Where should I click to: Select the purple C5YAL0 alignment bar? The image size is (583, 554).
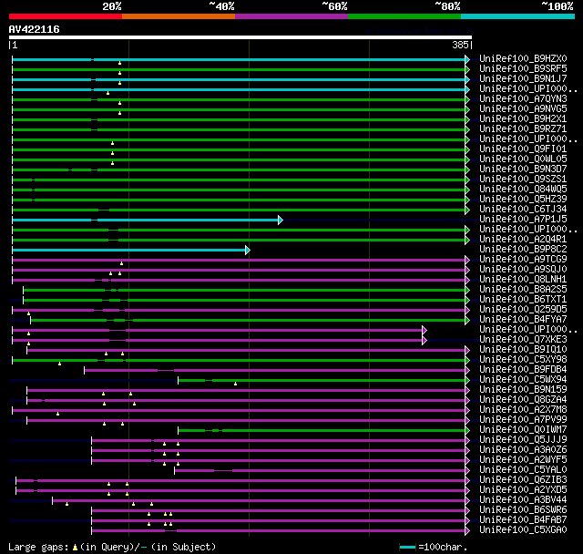pyautogui.click(x=320, y=471)
